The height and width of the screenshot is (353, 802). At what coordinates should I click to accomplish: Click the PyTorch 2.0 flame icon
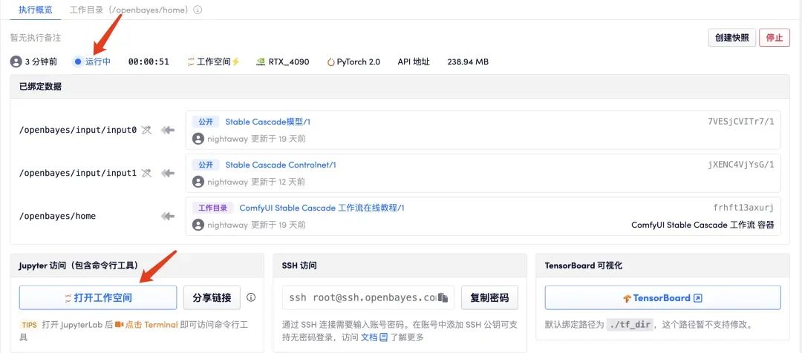pyautogui.click(x=331, y=62)
